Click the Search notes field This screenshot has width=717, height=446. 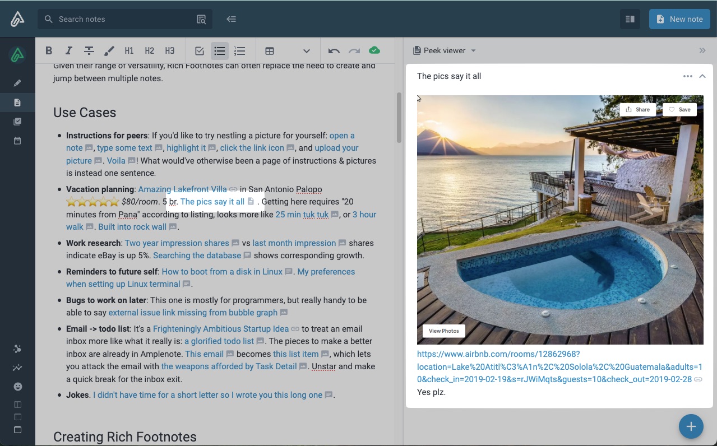click(123, 19)
